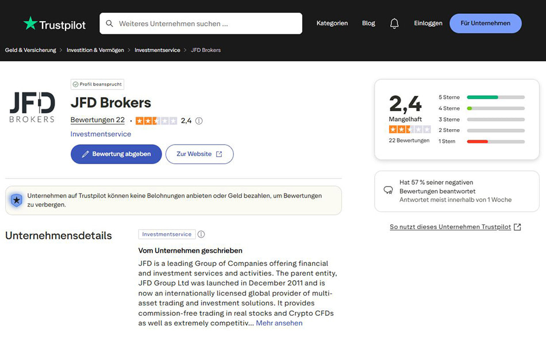Click the external link icon on Zur Website

pyautogui.click(x=219, y=154)
